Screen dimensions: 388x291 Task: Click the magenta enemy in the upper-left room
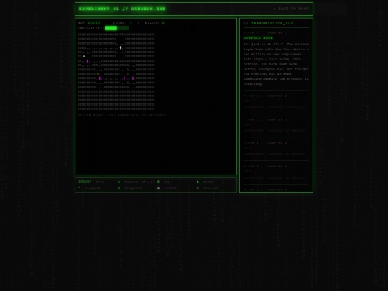[x=88, y=61]
